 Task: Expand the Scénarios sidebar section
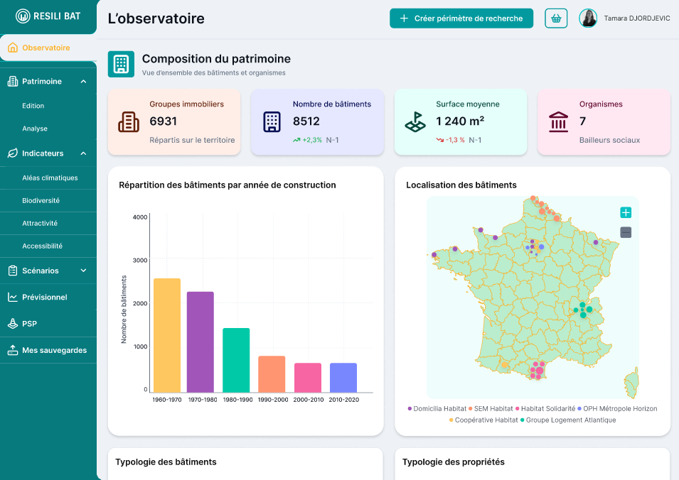pos(83,271)
